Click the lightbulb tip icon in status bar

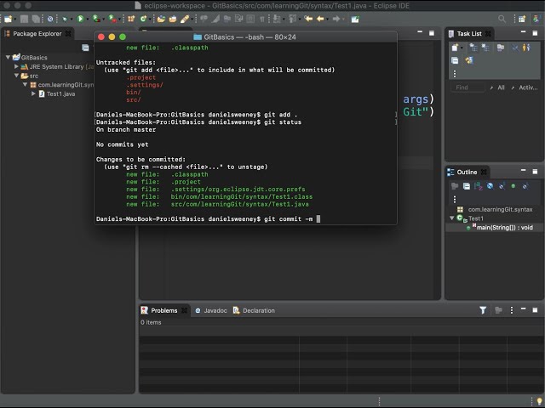[x=539, y=401]
